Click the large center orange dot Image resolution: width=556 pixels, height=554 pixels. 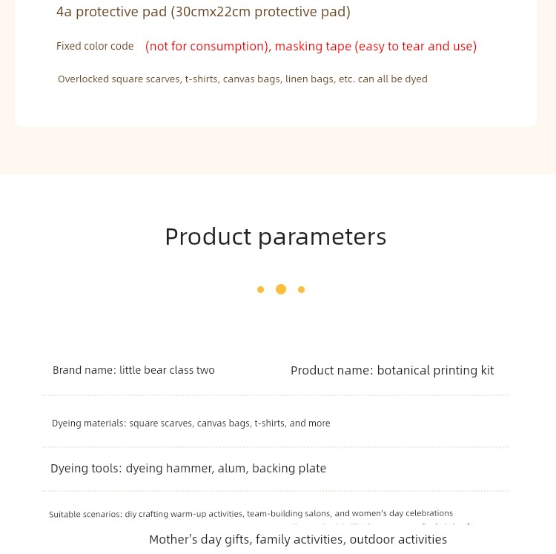pos(281,289)
